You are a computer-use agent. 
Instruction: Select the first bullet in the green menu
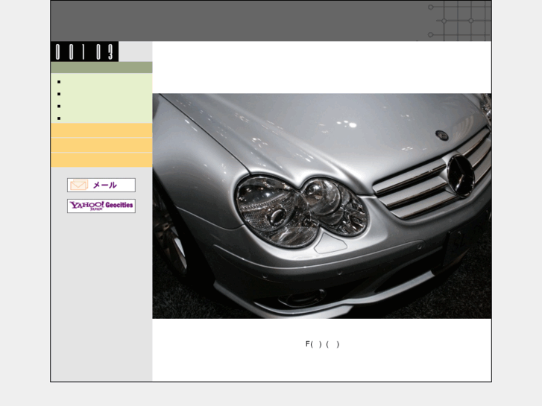(x=59, y=82)
